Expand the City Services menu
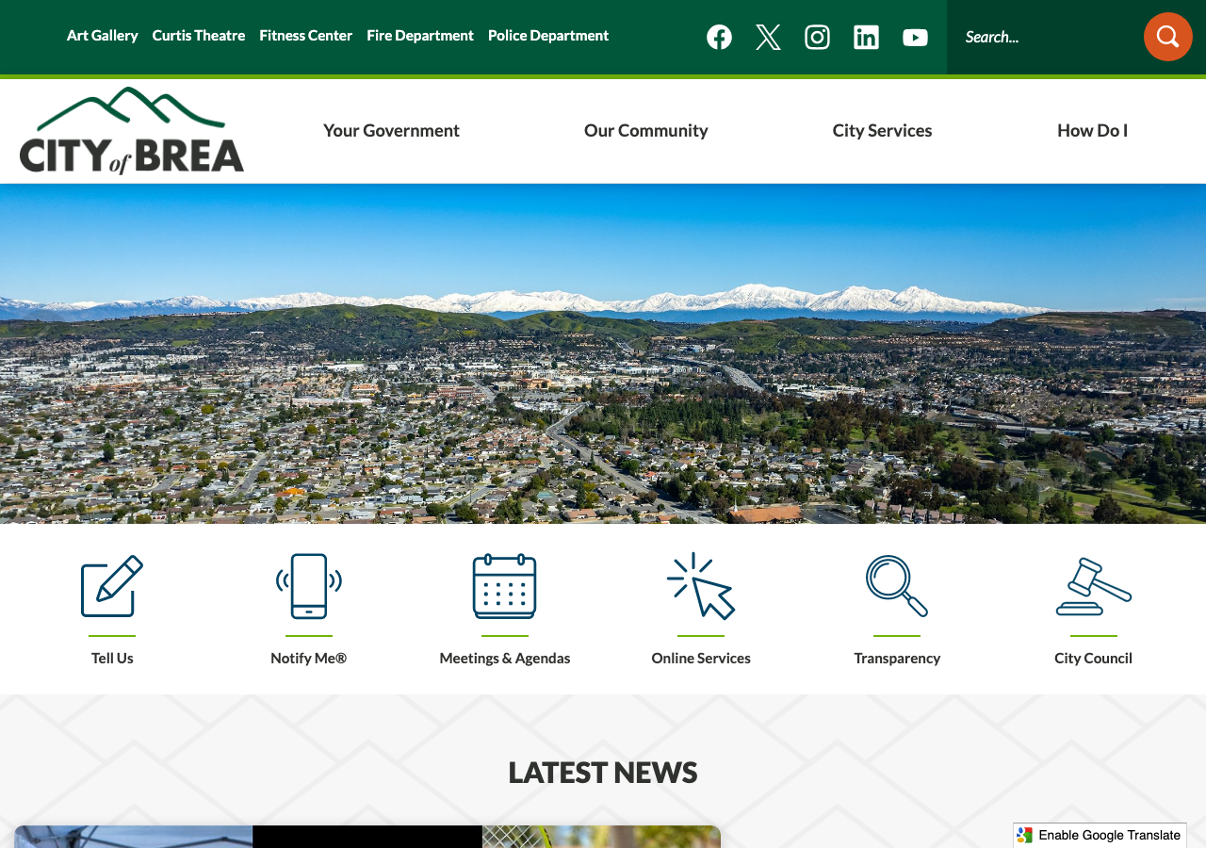The image size is (1206, 848). [883, 131]
